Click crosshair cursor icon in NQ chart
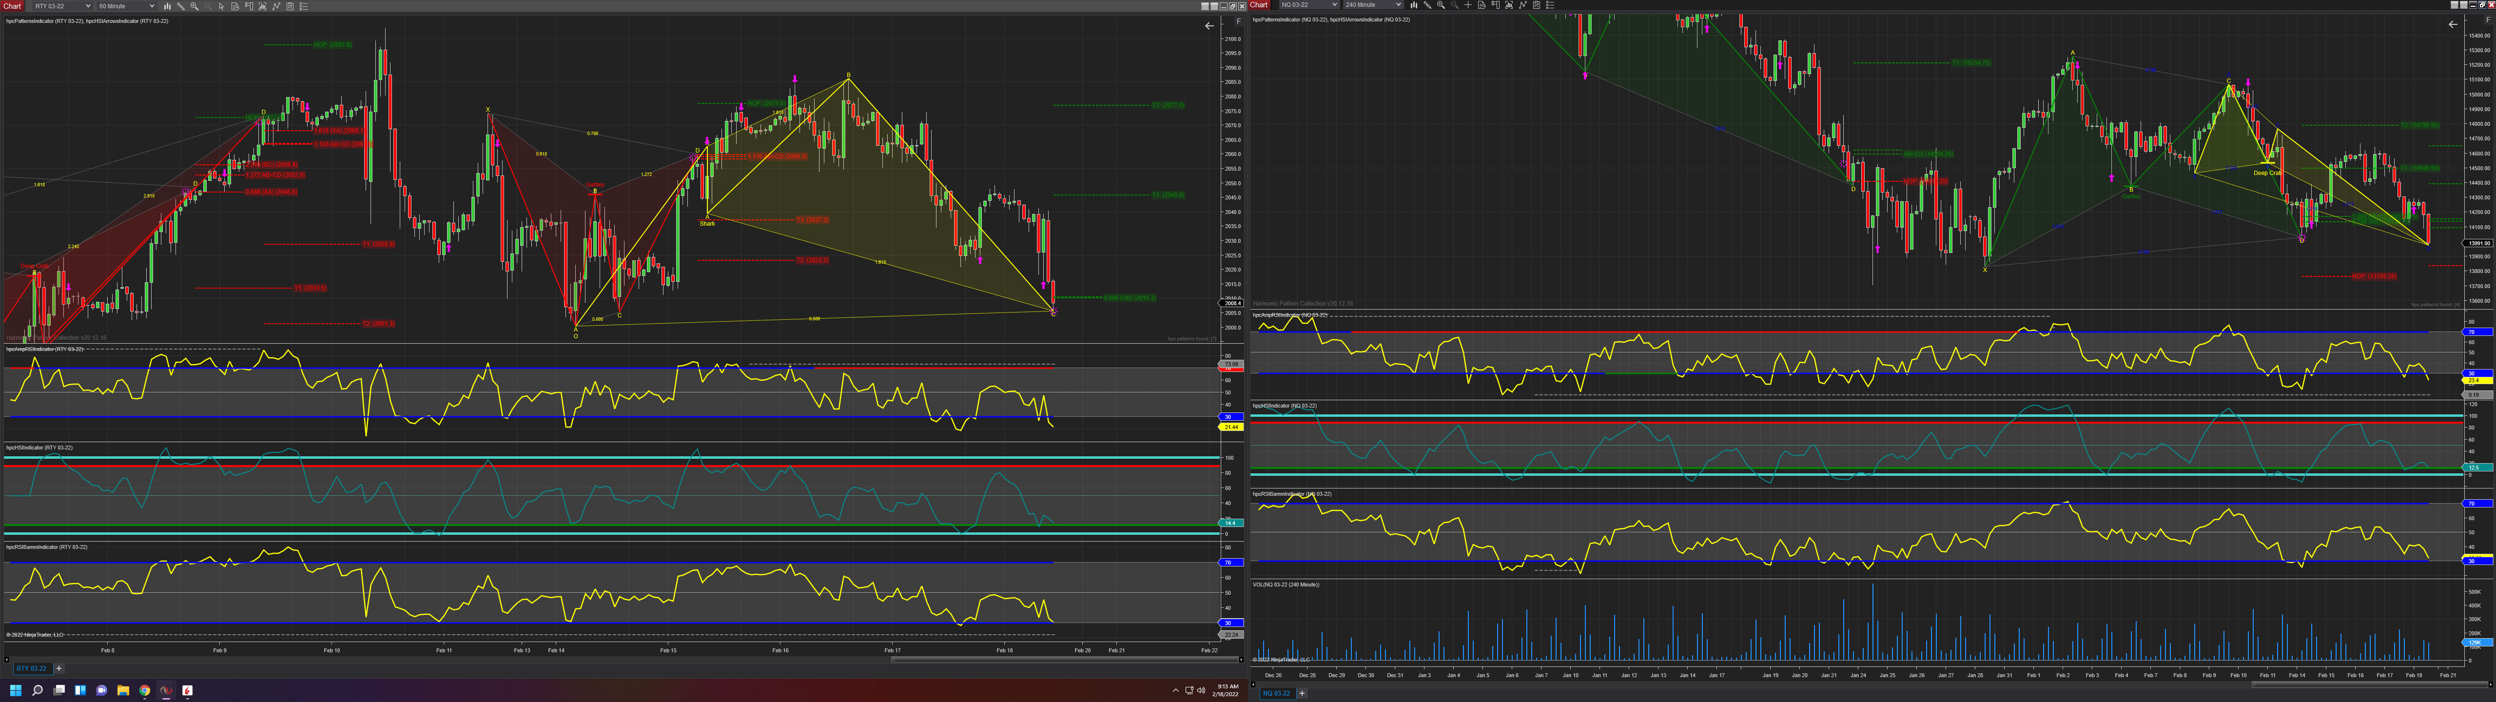 tap(1468, 5)
